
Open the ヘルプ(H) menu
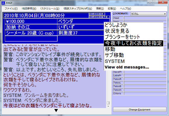click(x=126, y=8)
